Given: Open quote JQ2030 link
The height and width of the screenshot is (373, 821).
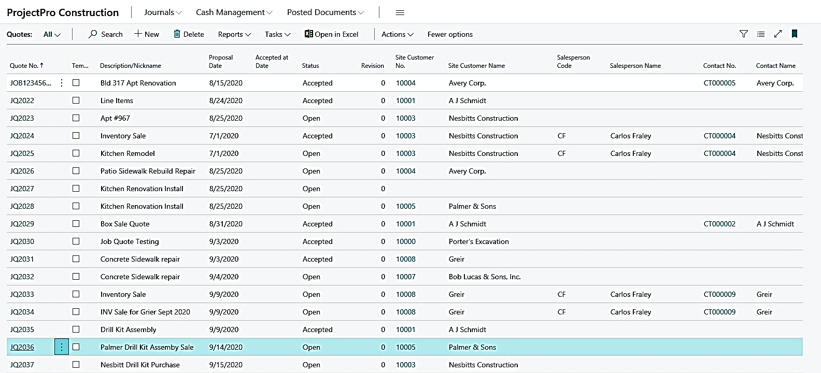Looking at the screenshot, I should tap(22, 241).
